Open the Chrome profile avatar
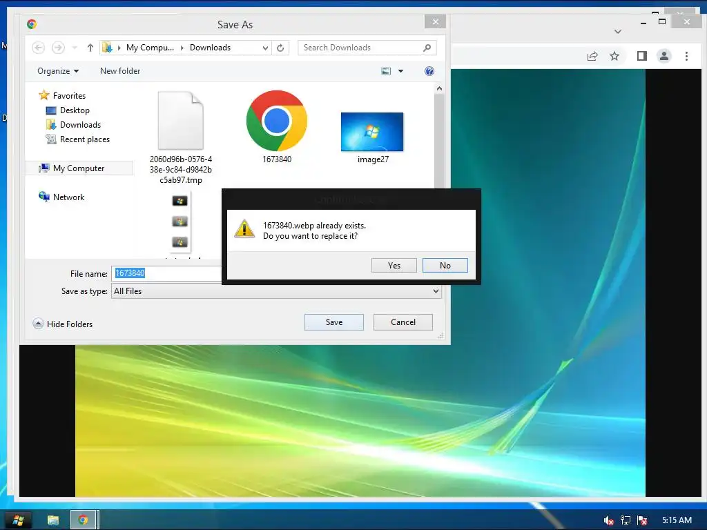The width and height of the screenshot is (707, 530). point(664,56)
